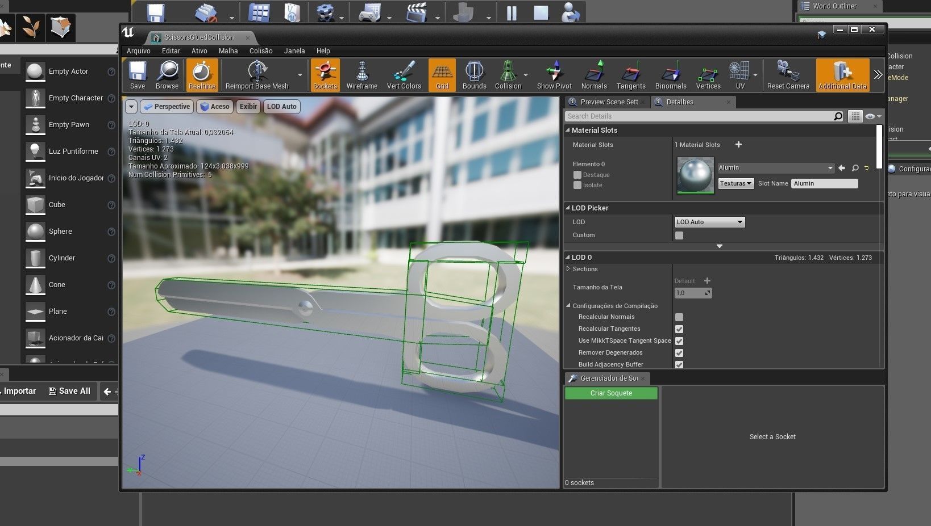Pause simulation in main editor toolbar
The height and width of the screenshot is (526, 931).
(x=512, y=12)
